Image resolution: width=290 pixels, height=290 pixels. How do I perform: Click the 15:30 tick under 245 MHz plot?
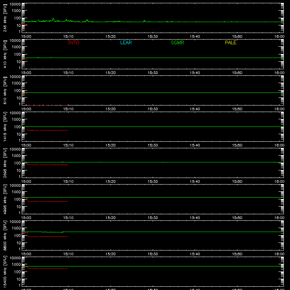point(153,37)
